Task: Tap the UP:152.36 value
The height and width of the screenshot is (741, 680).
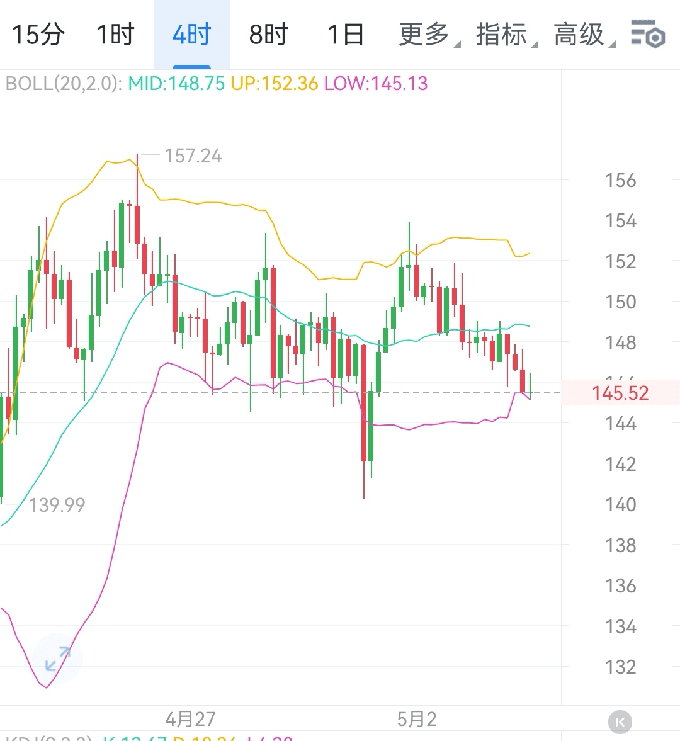Action: [x=275, y=84]
